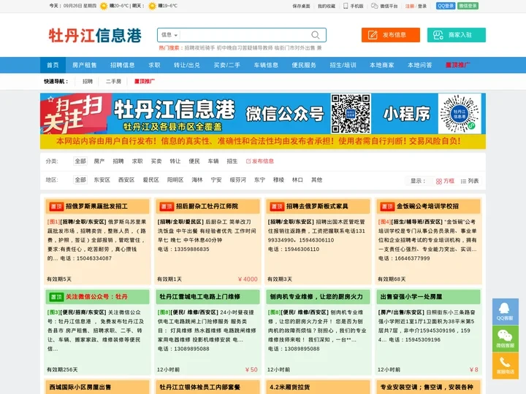
Task: Open listing 招俄罗斯果蔬批发招工
Action: click(x=96, y=206)
